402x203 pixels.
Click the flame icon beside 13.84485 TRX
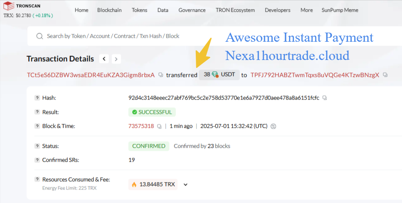click(x=134, y=184)
